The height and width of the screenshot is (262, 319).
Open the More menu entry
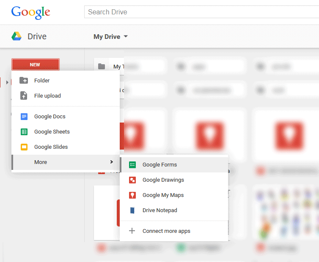coord(66,162)
